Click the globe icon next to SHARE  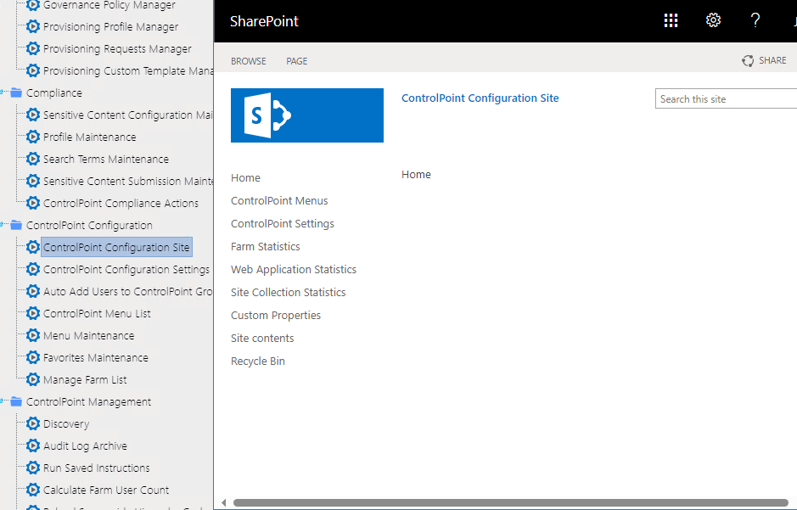click(747, 60)
